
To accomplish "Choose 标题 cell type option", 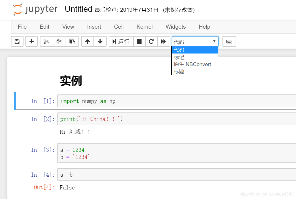I will 195,72.
